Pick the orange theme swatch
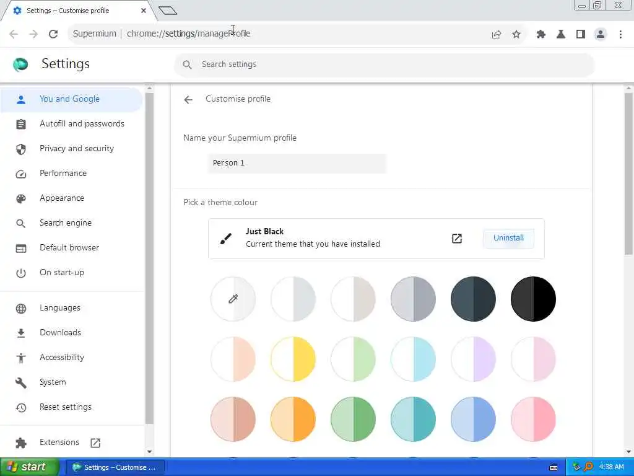The height and width of the screenshot is (476, 634). point(293,419)
